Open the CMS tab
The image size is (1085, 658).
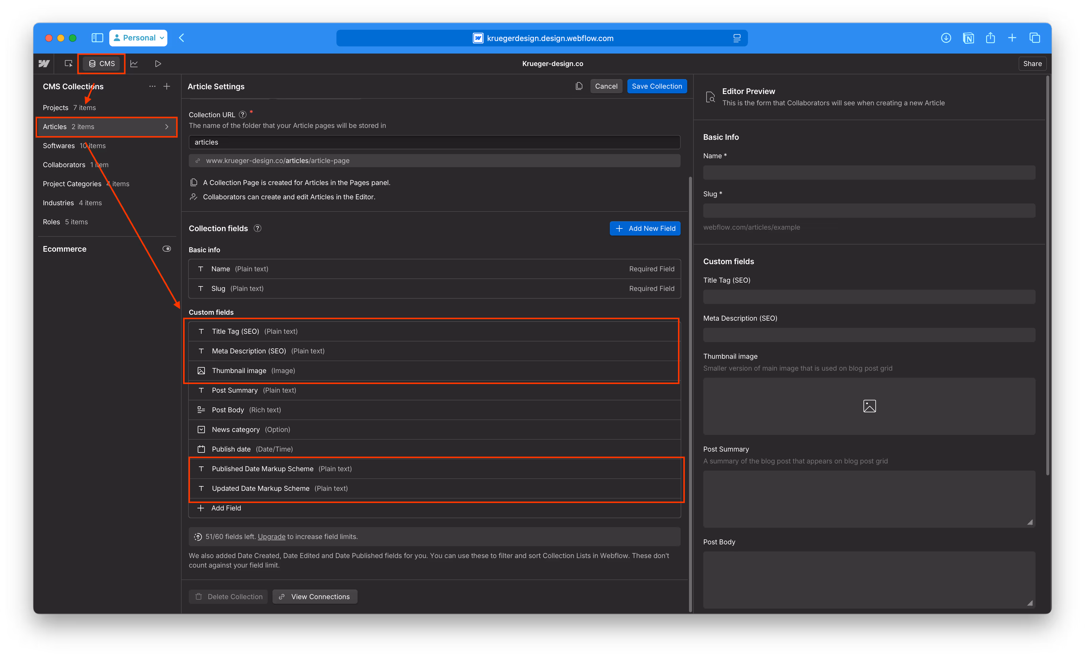tap(102, 64)
